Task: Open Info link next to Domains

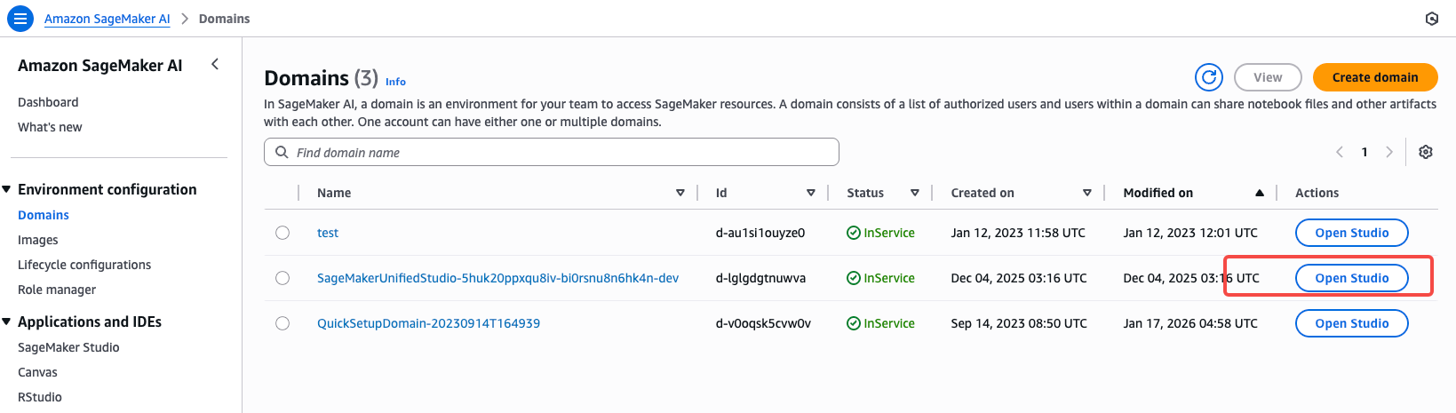Action: (395, 82)
